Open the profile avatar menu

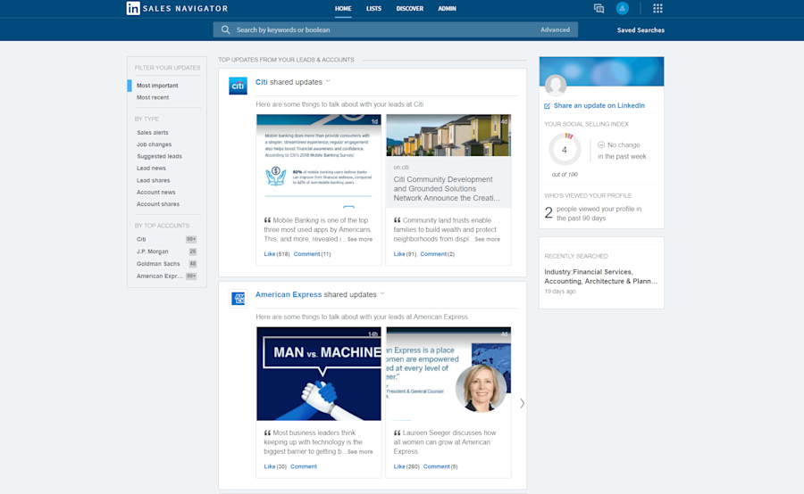coord(622,8)
